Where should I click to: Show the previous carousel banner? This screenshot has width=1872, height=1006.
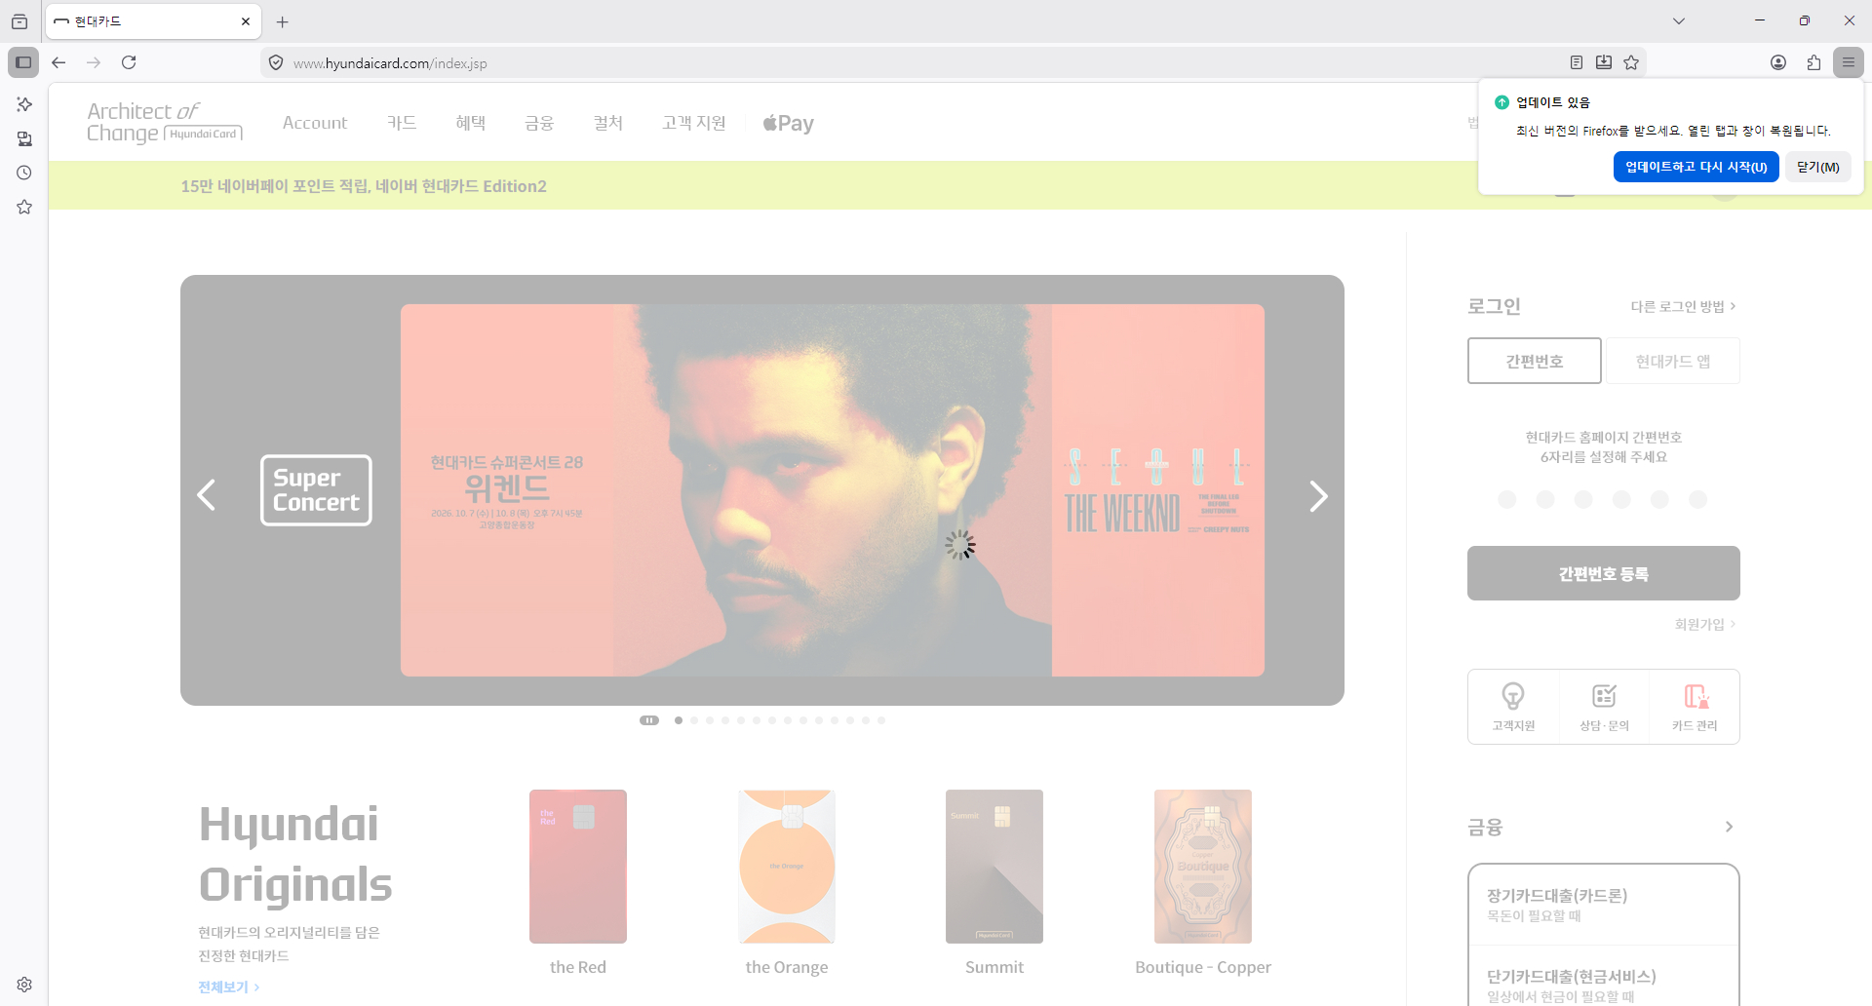click(207, 495)
